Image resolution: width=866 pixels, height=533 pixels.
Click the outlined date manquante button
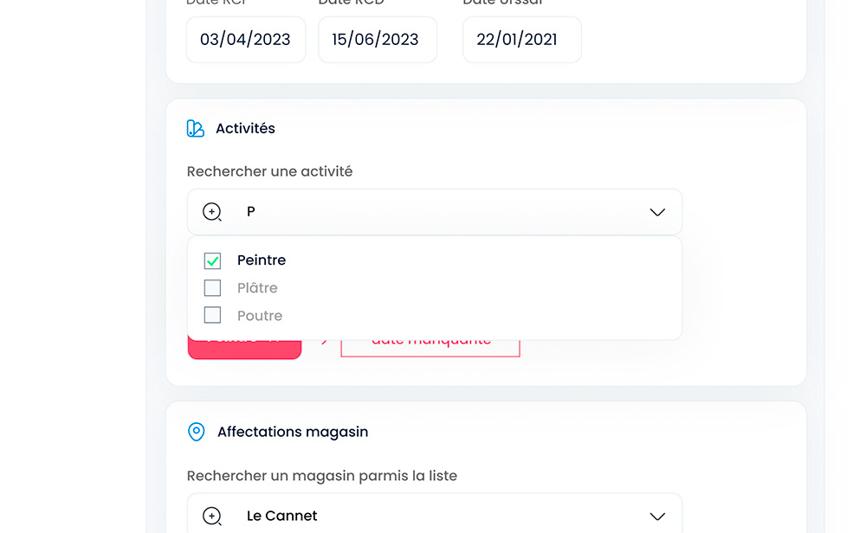[430, 348]
